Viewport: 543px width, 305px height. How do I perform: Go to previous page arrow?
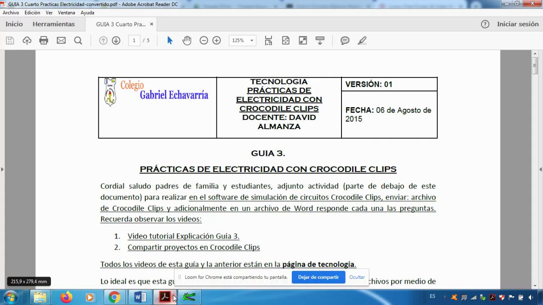103,41
